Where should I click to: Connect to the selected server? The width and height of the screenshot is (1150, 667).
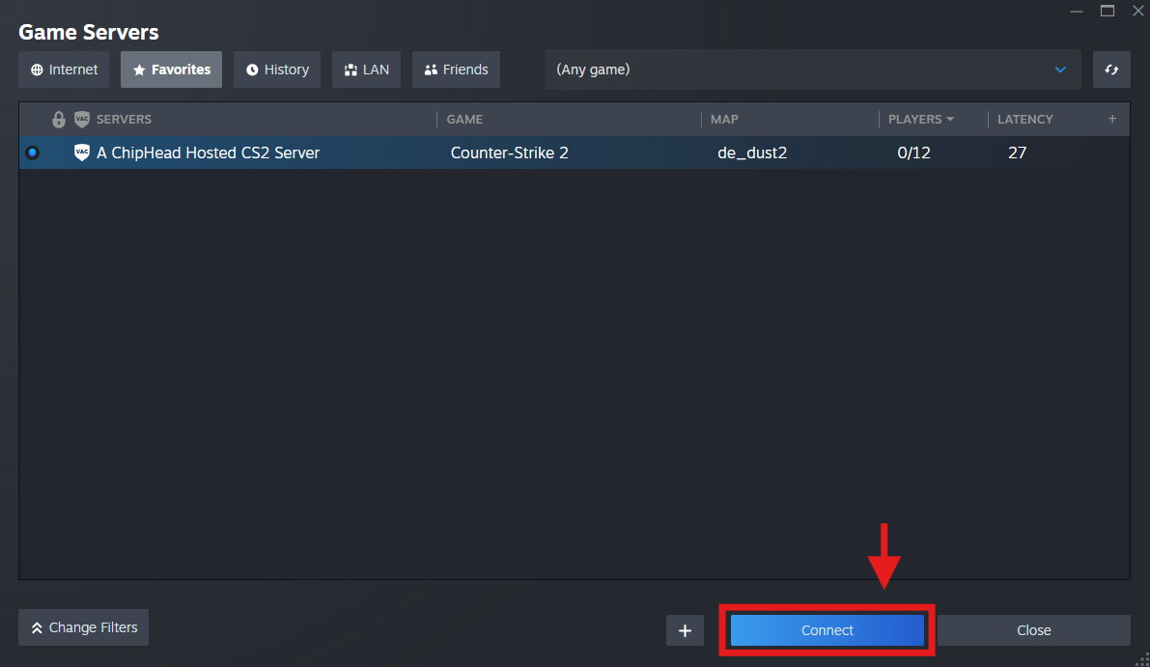pos(827,630)
